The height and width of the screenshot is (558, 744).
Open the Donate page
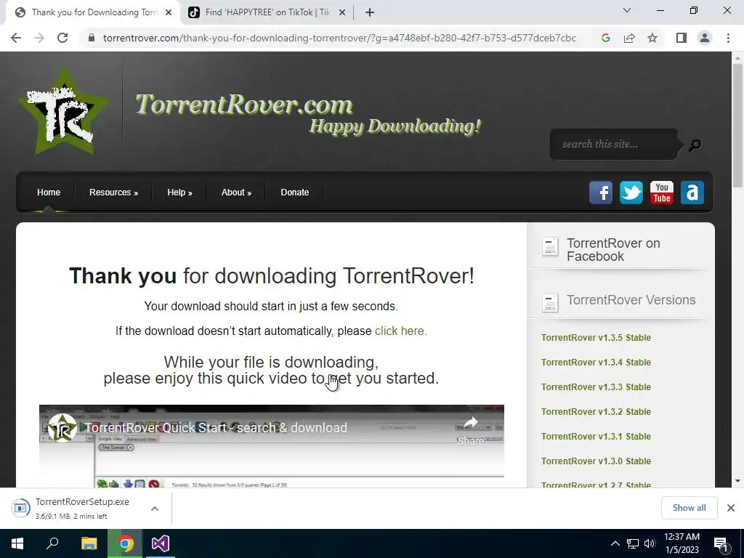coord(295,193)
